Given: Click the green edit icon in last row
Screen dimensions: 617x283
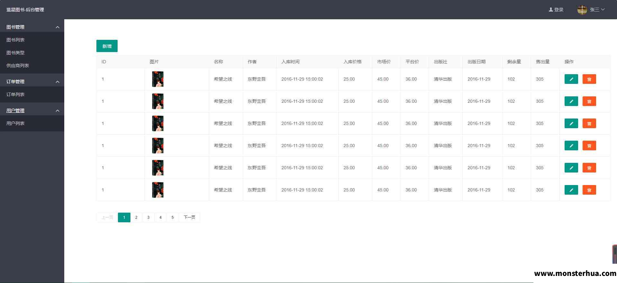Looking at the screenshot, I should click(571, 190).
